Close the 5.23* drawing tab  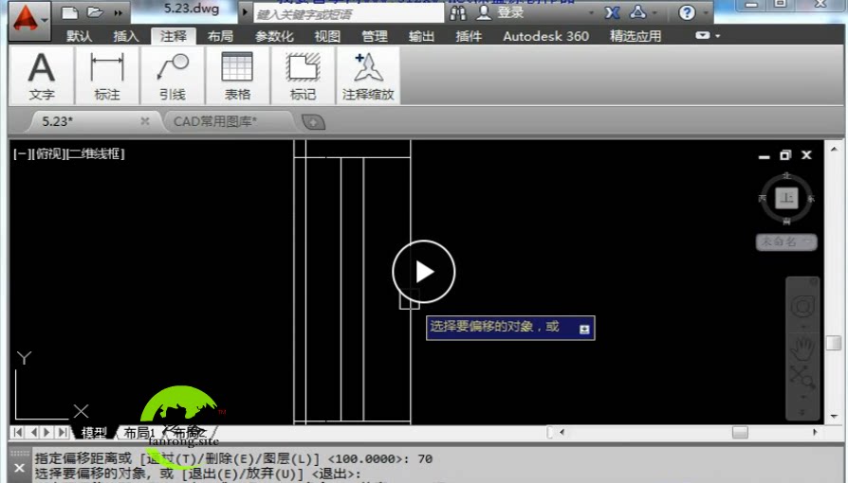[x=145, y=121]
